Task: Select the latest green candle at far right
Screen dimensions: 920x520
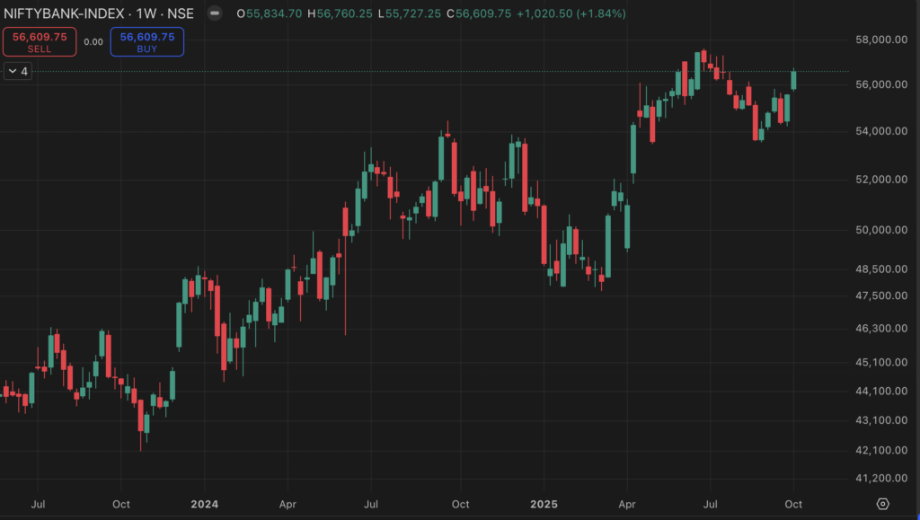Action: click(x=793, y=80)
